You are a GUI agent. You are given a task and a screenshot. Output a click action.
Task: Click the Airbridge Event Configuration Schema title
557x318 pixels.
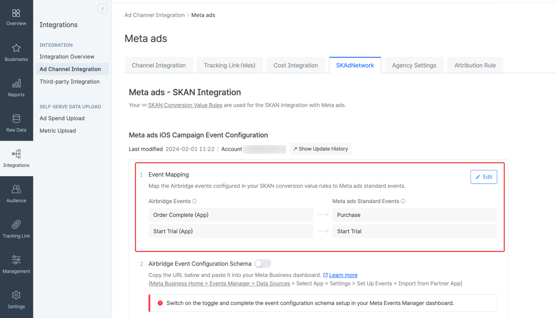200,264
